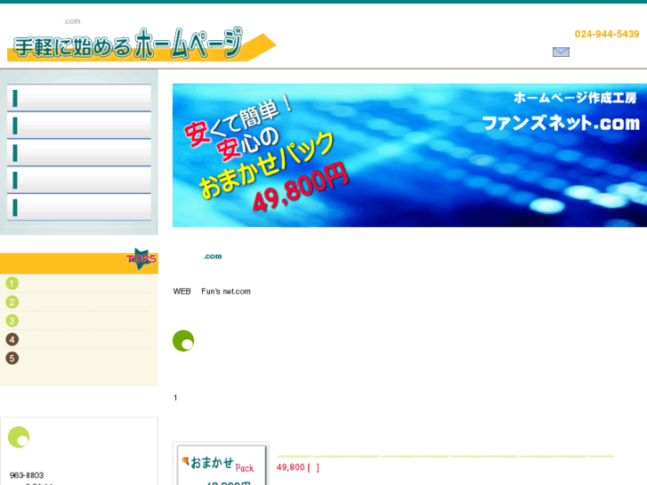Click the envelope mail icon in header
This screenshot has width=647, height=485.
(561, 52)
